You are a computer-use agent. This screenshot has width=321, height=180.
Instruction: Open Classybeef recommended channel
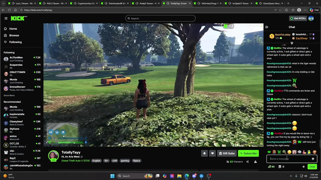[22, 123]
